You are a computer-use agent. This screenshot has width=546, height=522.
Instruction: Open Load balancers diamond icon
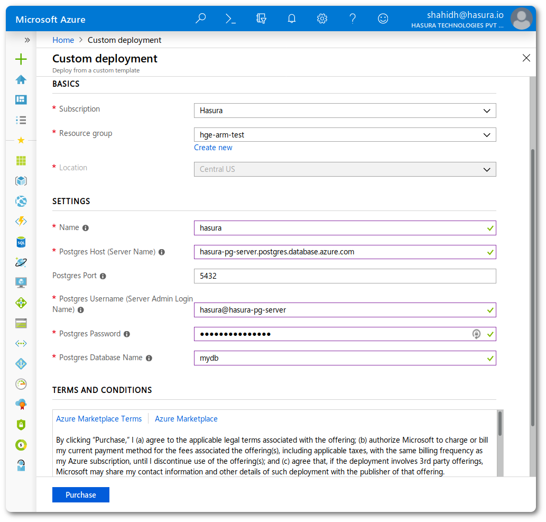[x=21, y=303]
